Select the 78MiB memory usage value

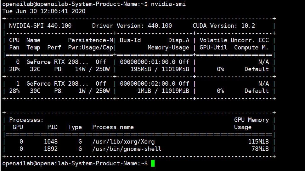click(260, 149)
